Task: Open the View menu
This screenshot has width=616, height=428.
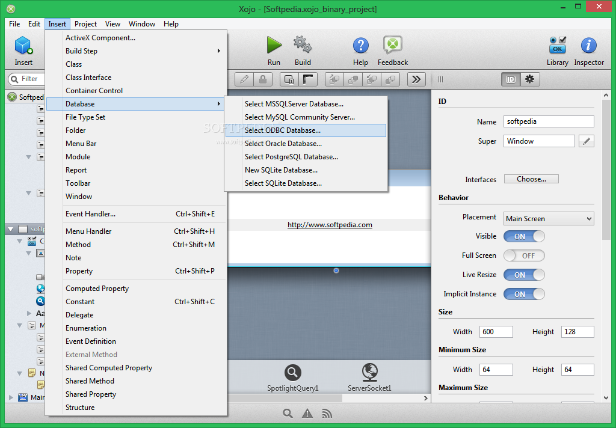Action: [x=112, y=24]
